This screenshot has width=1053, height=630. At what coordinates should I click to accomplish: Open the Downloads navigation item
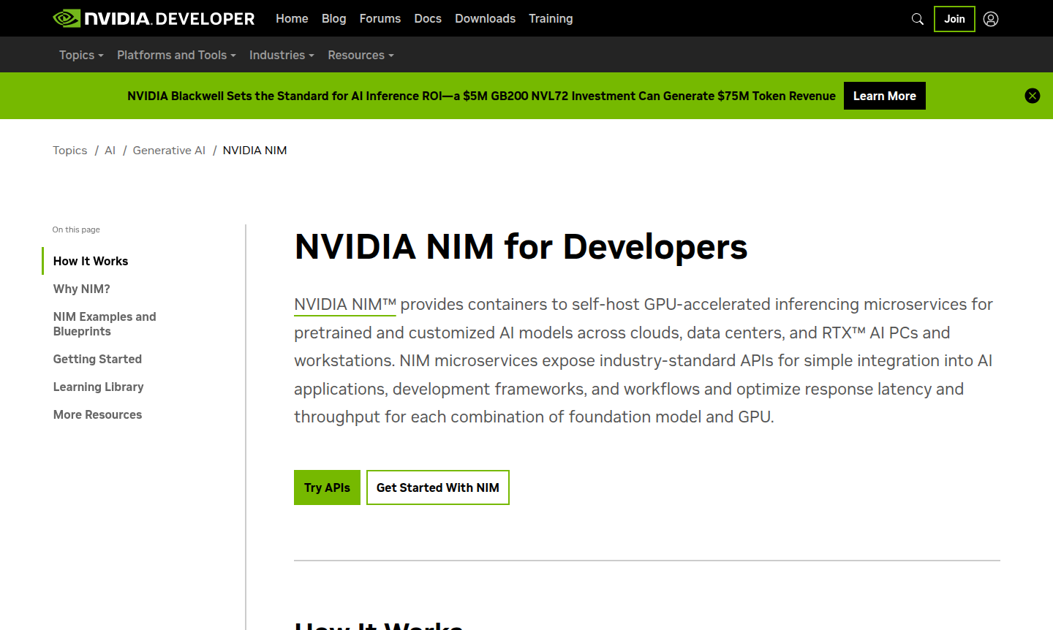485,18
